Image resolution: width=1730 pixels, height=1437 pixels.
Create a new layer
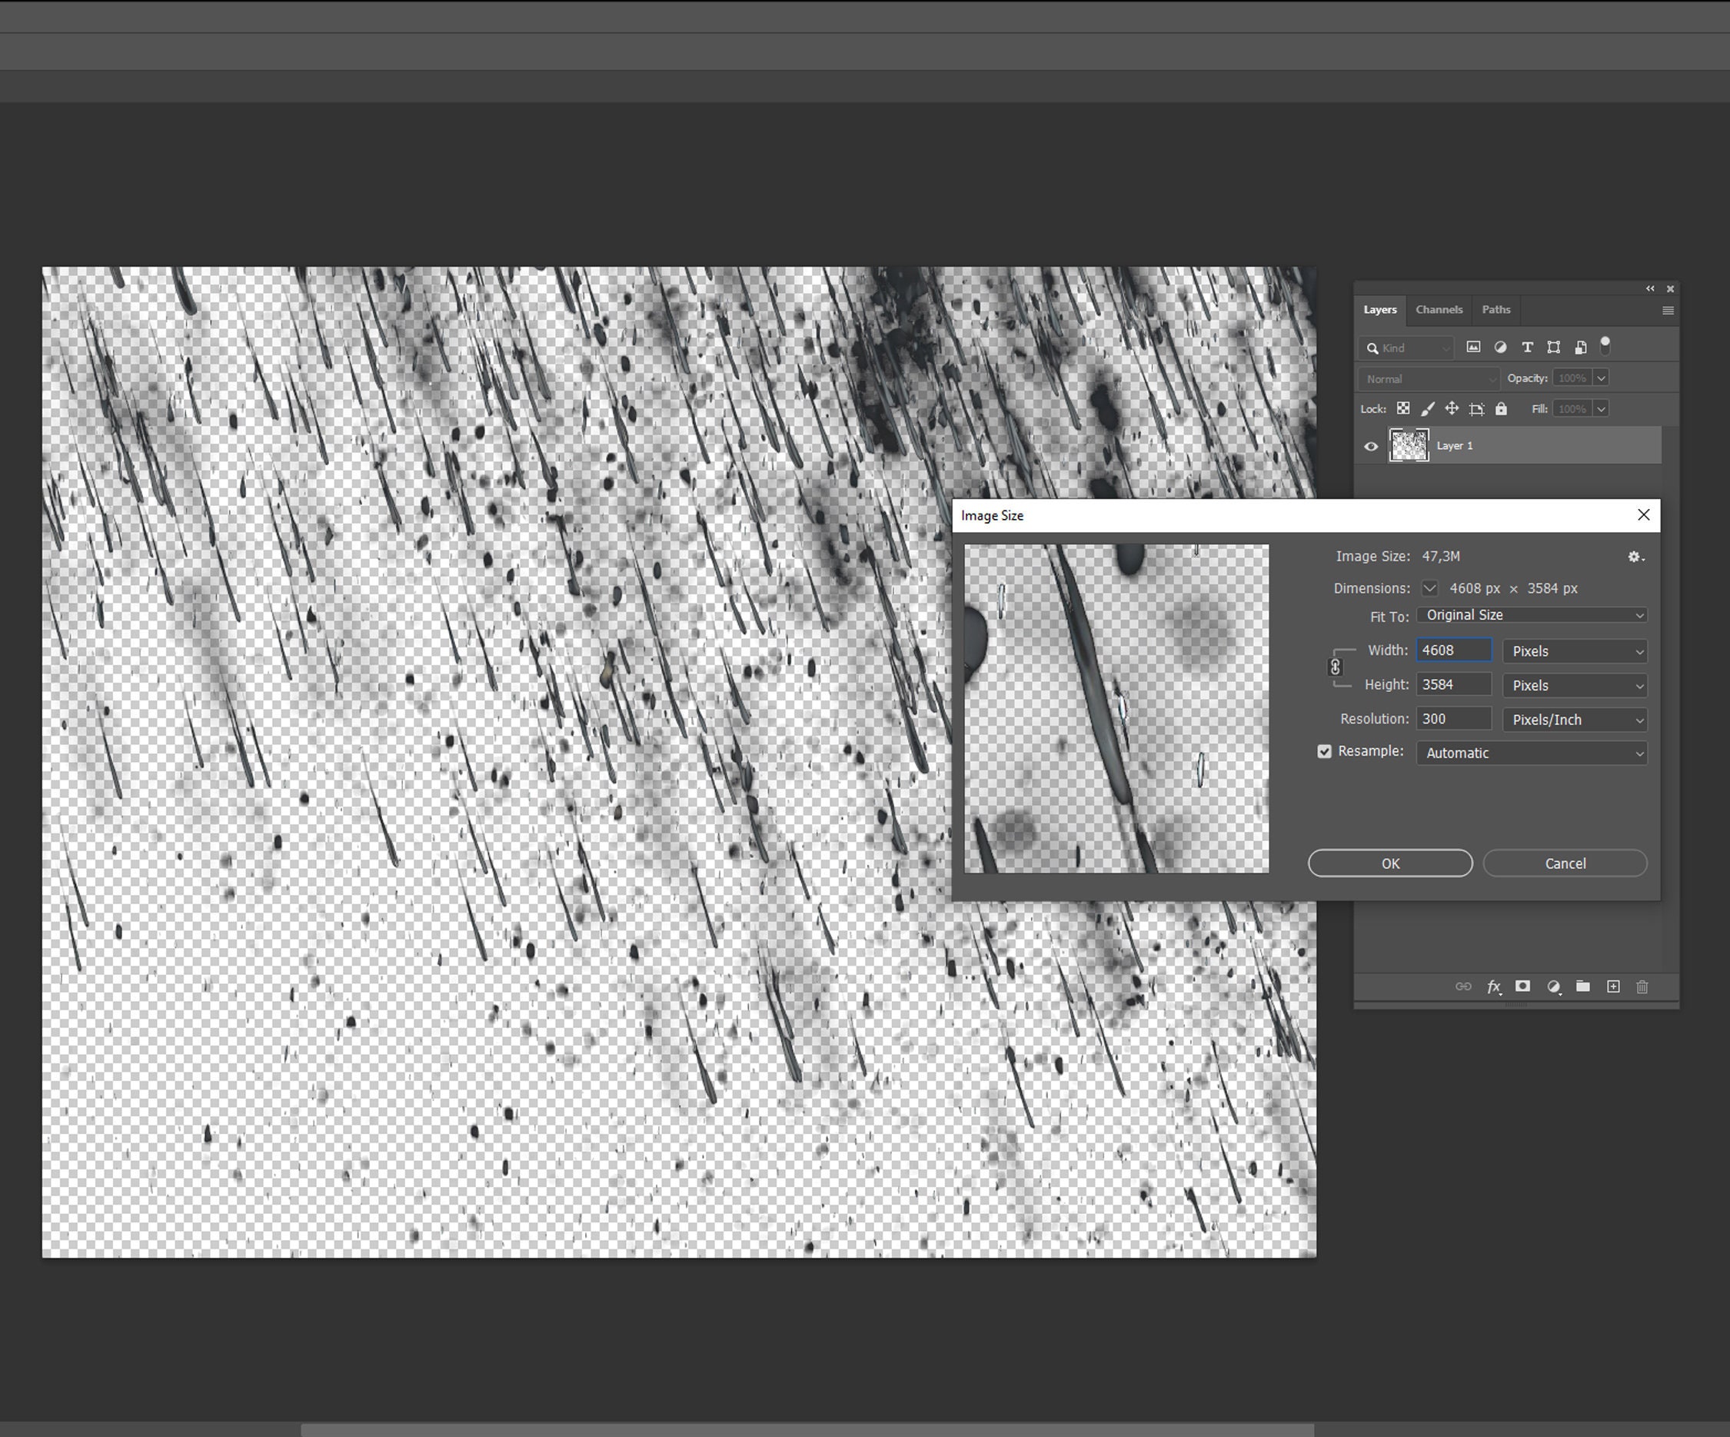click(x=1613, y=986)
